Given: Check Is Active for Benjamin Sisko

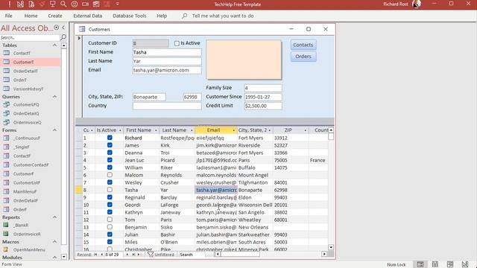Looking at the screenshot, I should point(110,227).
